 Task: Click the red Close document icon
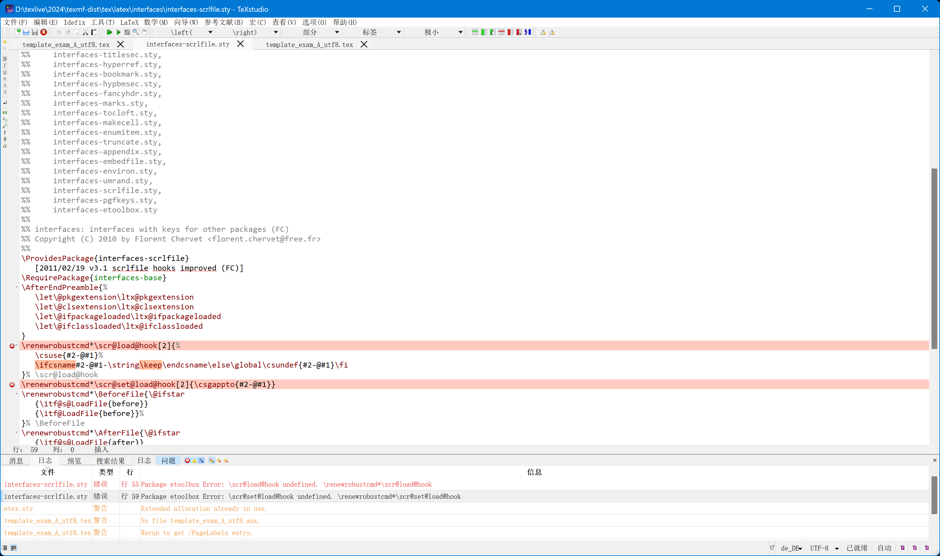[x=43, y=32]
